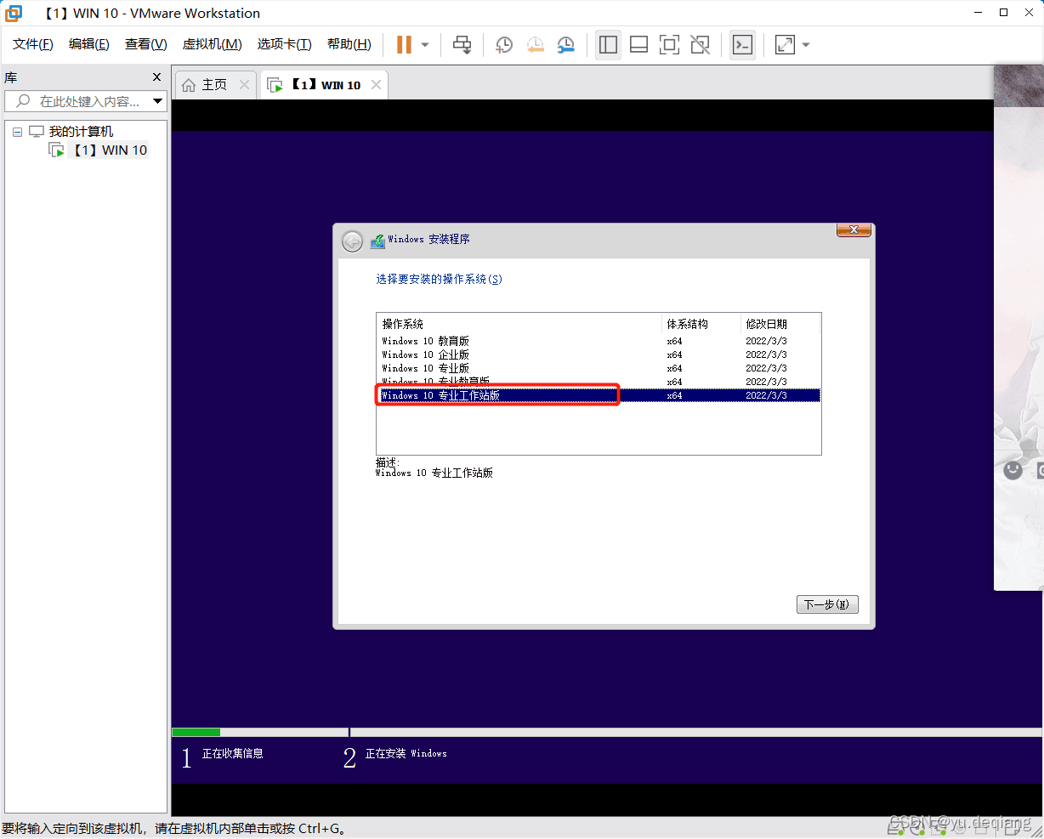Open the 虚拟机(M) menu
The height and width of the screenshot is (839, 1044).
click(213, 44)
